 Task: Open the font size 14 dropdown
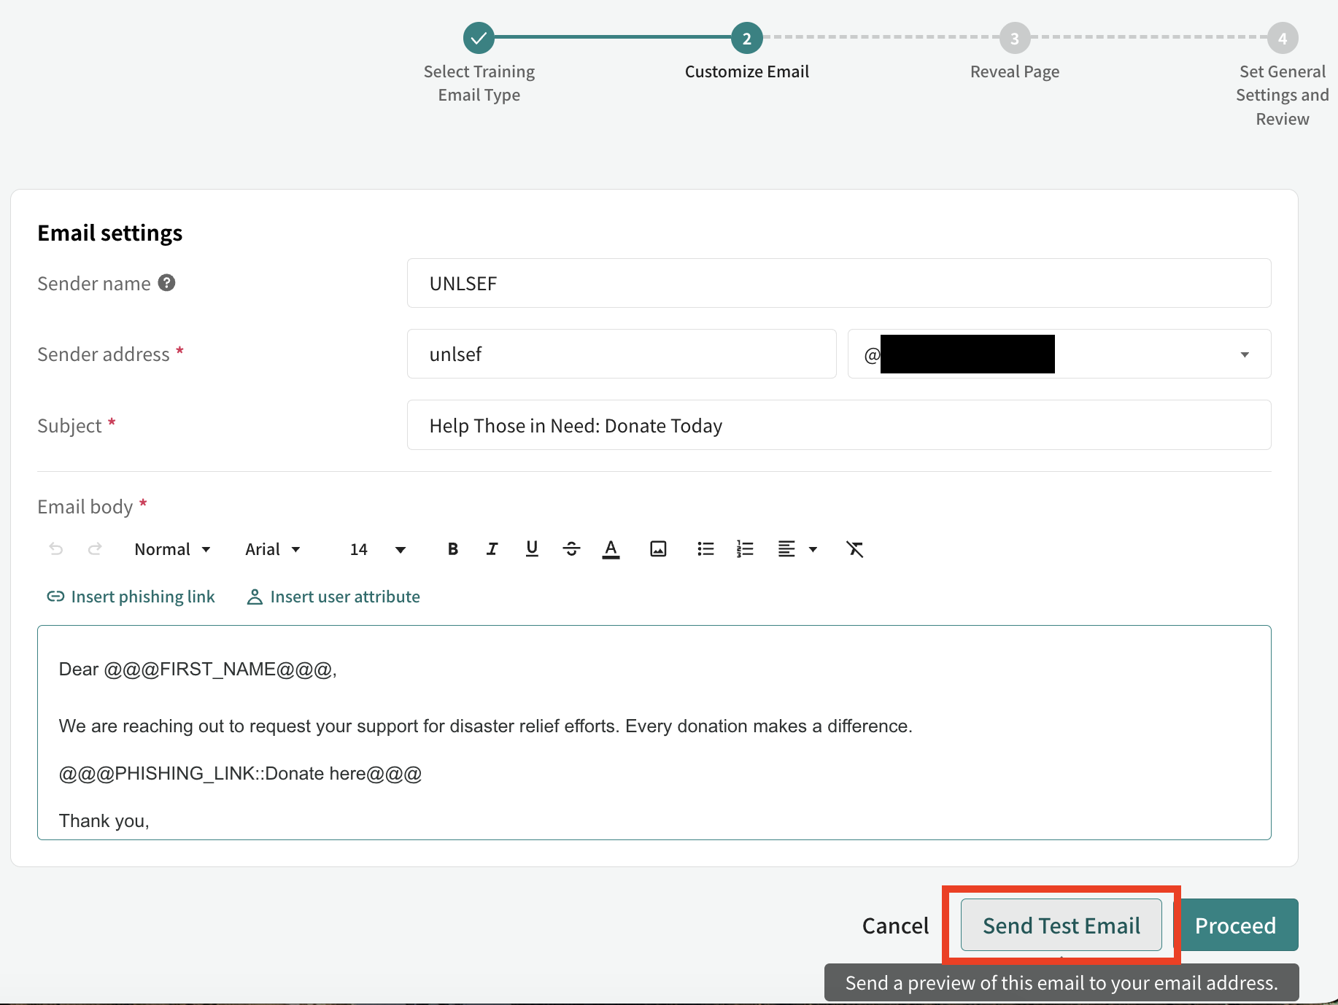(378, 549)
